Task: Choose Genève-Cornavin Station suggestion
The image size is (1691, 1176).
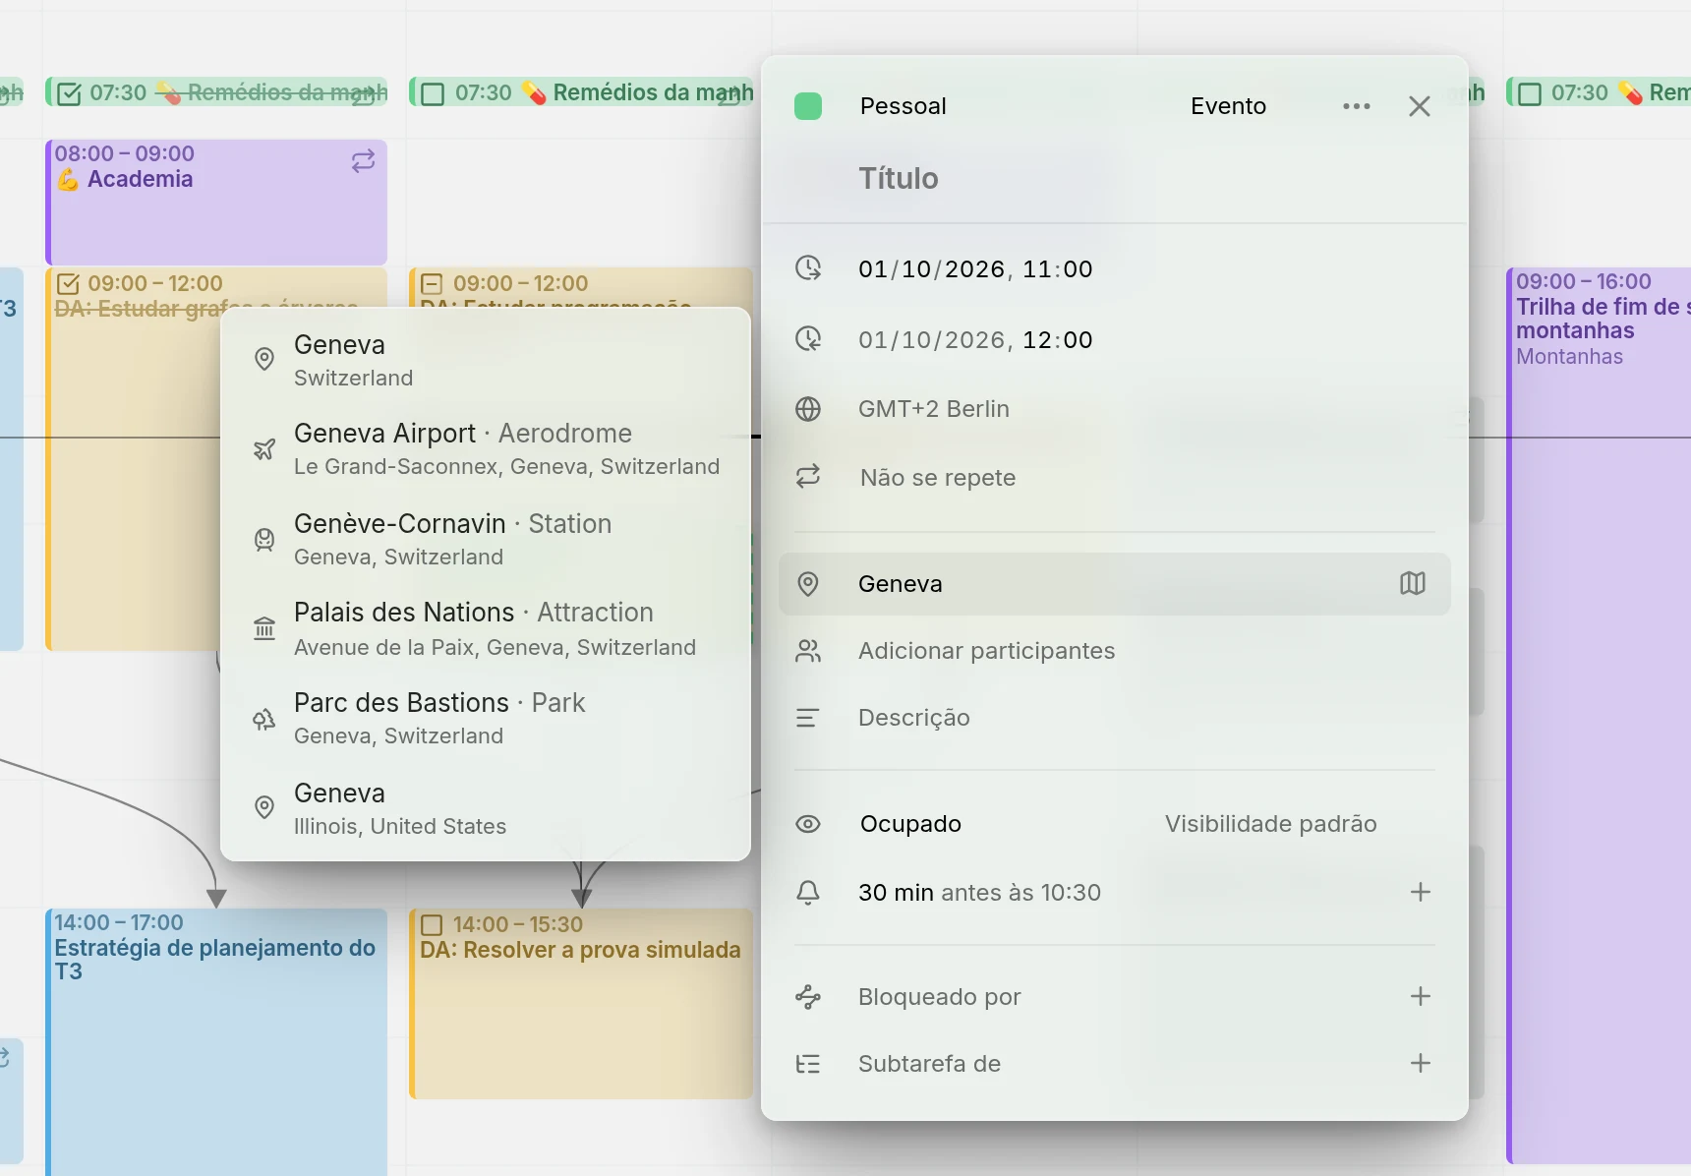Action: (x=486, y=540)
